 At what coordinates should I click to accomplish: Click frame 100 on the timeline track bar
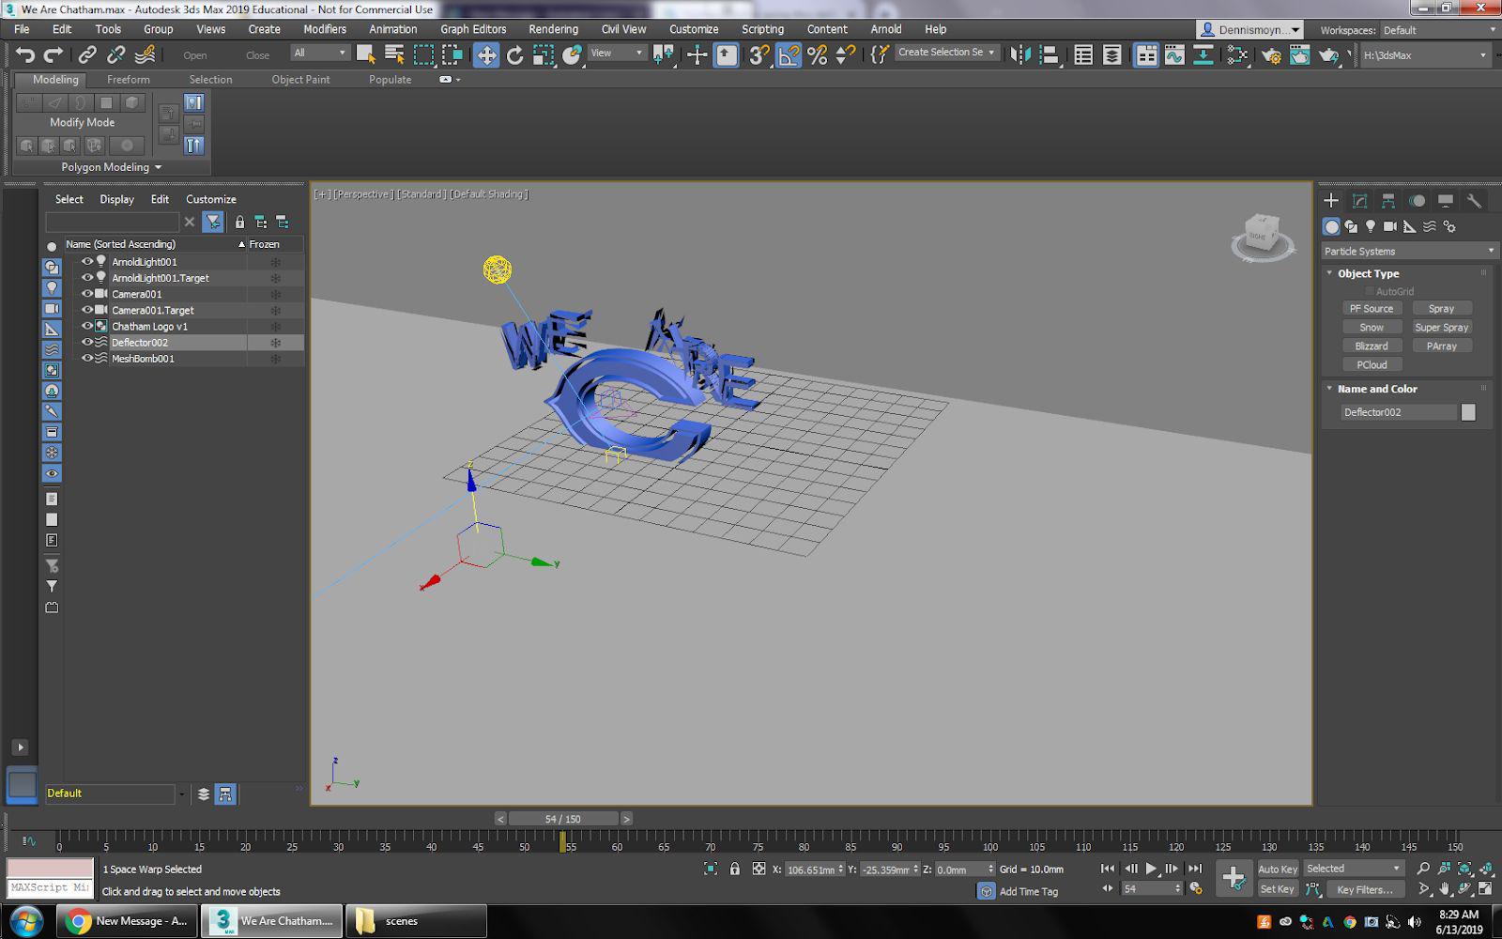click(990, 840)
